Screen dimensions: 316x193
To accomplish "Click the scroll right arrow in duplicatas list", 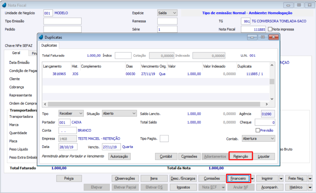I will (x=267, y=104).
